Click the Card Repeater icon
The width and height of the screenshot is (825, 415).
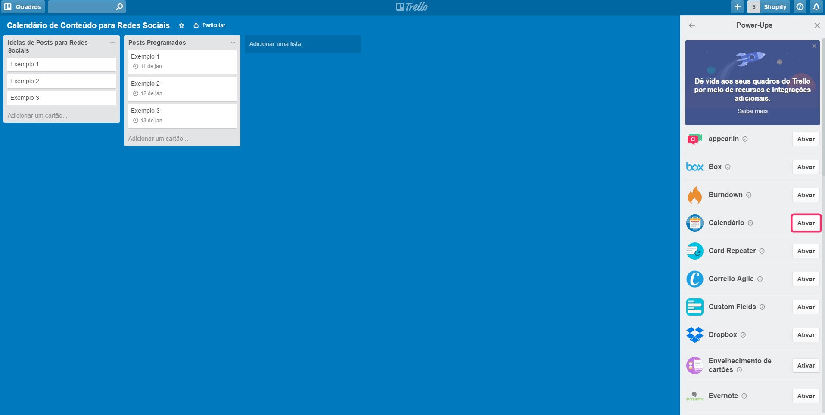coord(694,251)
